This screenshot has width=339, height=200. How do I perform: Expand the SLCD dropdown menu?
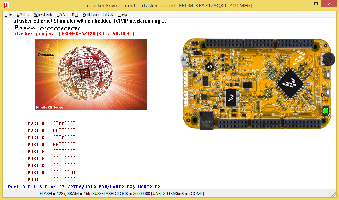(x=108, y=14)
